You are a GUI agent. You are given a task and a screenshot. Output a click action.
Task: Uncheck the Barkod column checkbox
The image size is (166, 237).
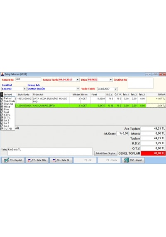[x=2, y=98]
